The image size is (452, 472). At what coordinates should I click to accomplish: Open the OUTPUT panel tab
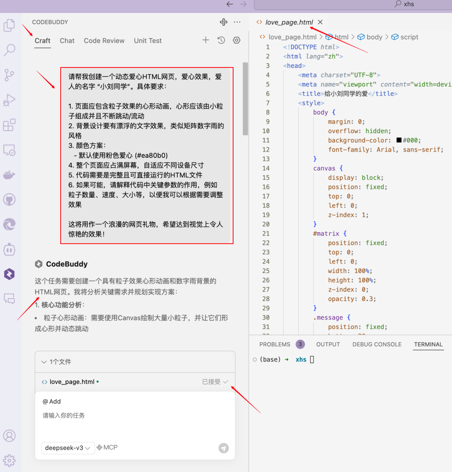(x=328, y=344)
